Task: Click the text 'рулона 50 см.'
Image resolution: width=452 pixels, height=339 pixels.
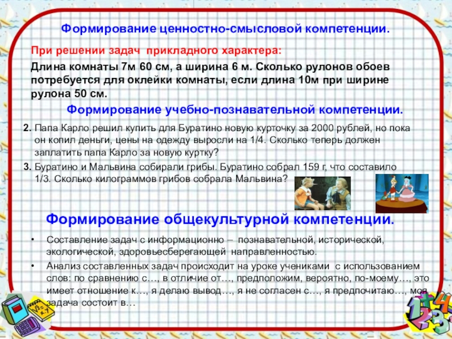Action: pyautogui.click(x=69, y=94)
